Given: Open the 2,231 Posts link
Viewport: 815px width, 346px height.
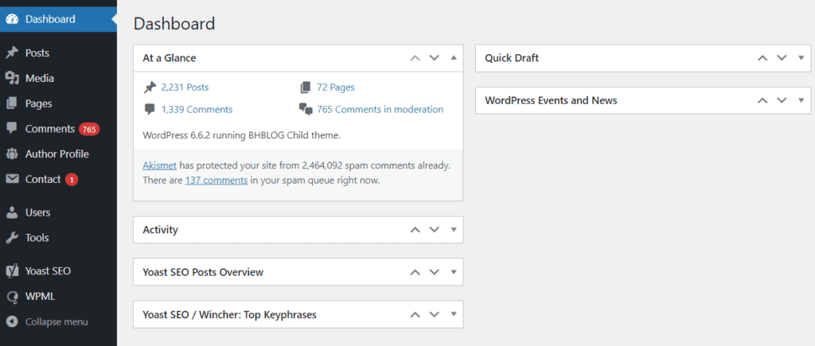Looking at the screenshot, I should point(185,87).
